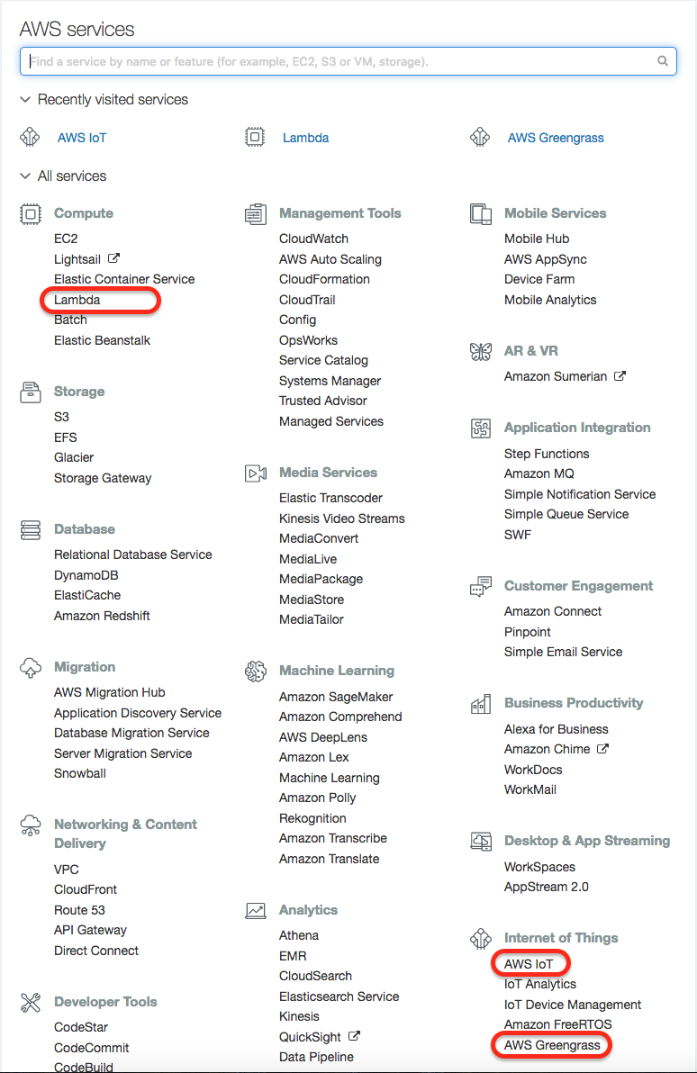Click the Database category icon
The image size is (697, 1073).
click(x=31, y=530)
